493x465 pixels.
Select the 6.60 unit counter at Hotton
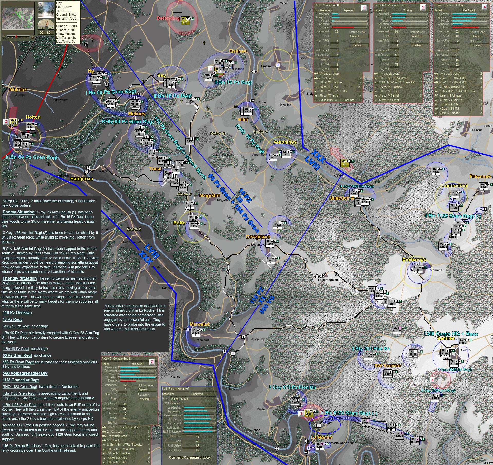[x=30, y=127]
